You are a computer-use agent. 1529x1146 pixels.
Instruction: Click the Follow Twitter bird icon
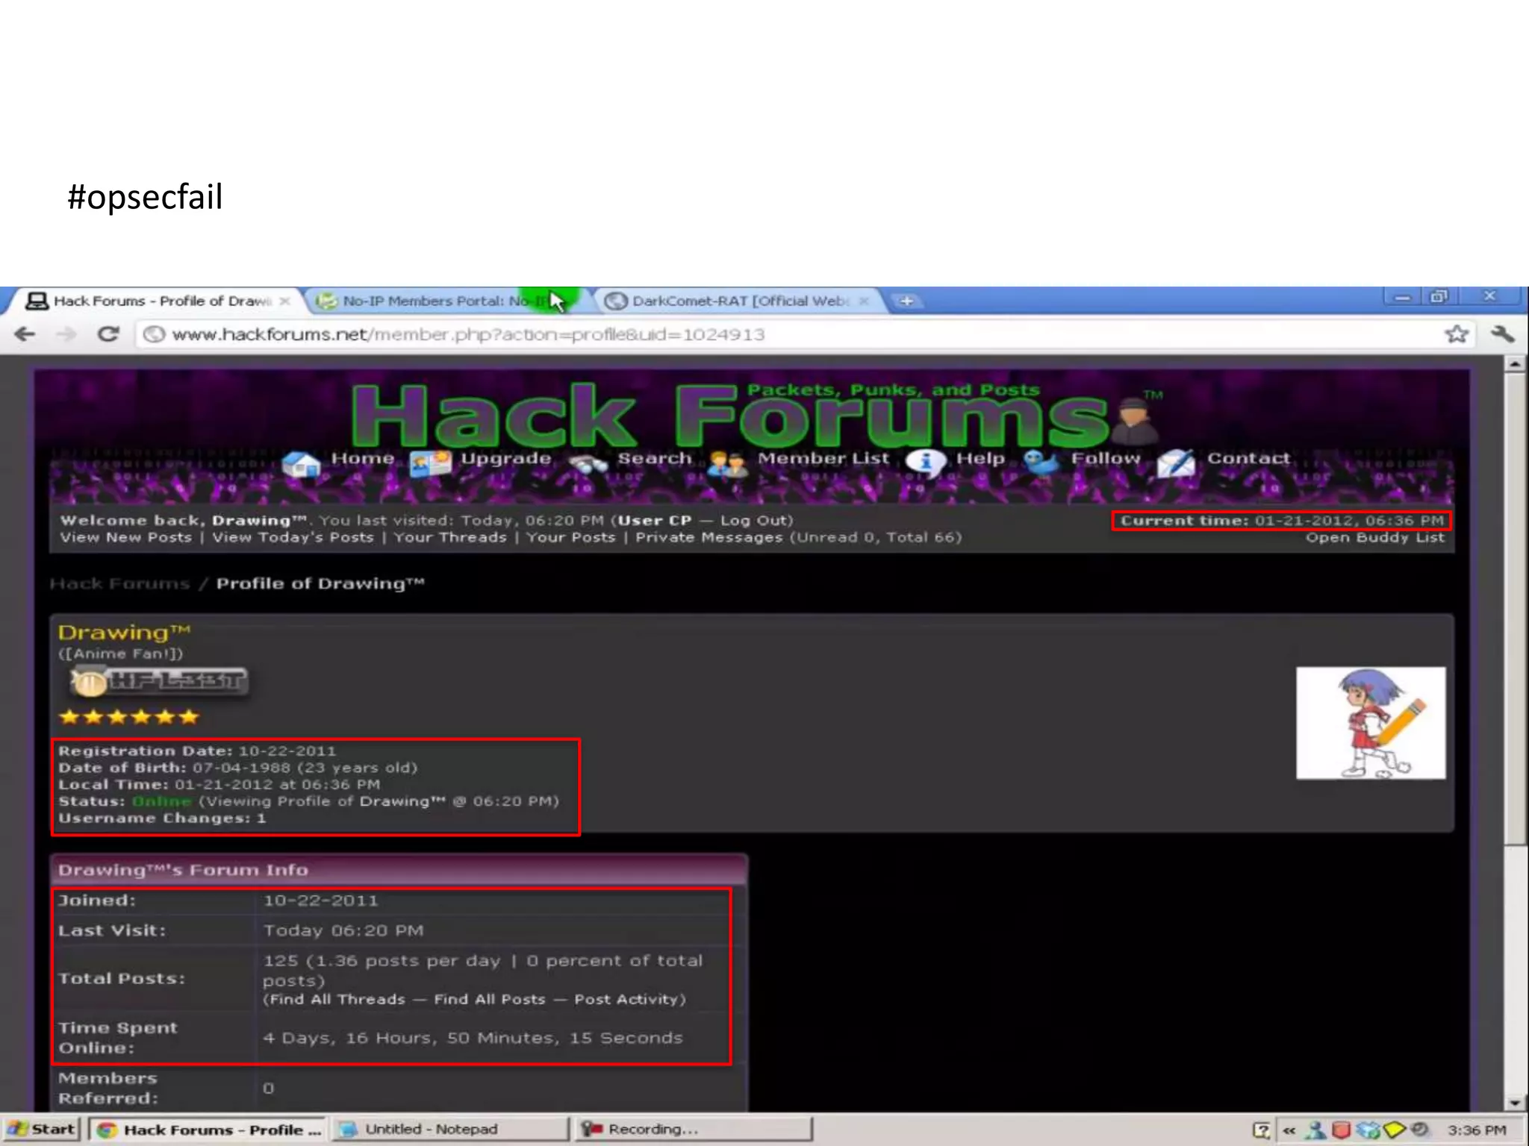[x=1041, y=463]
